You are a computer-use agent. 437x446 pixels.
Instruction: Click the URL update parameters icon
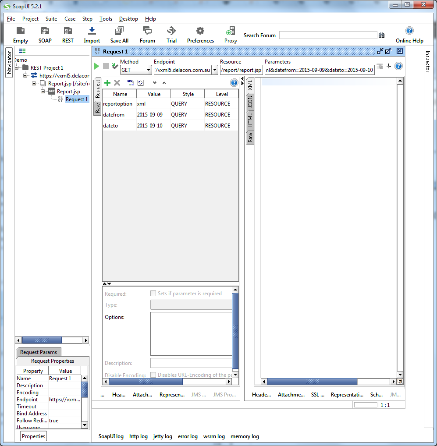click(x=131, y=82)
